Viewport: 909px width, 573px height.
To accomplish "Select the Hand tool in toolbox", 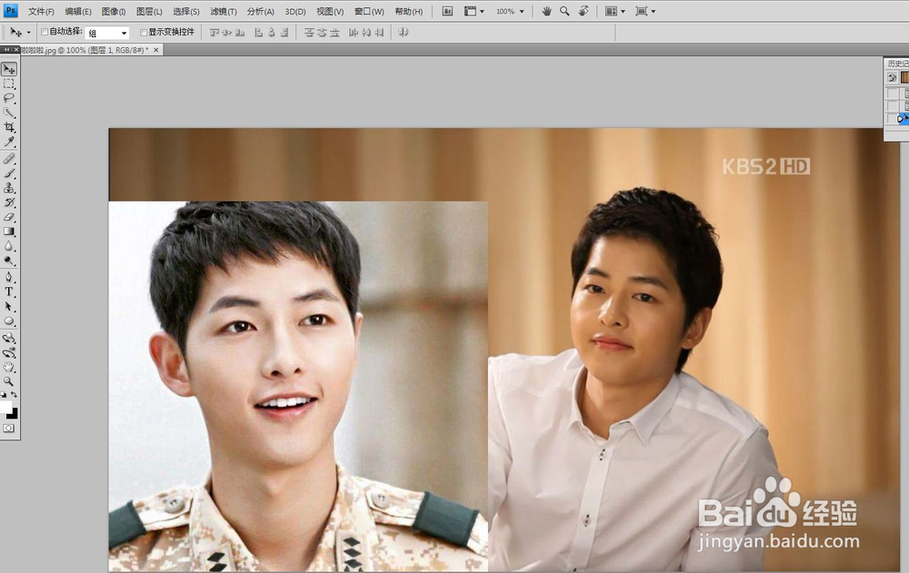I will pos(9,367).
